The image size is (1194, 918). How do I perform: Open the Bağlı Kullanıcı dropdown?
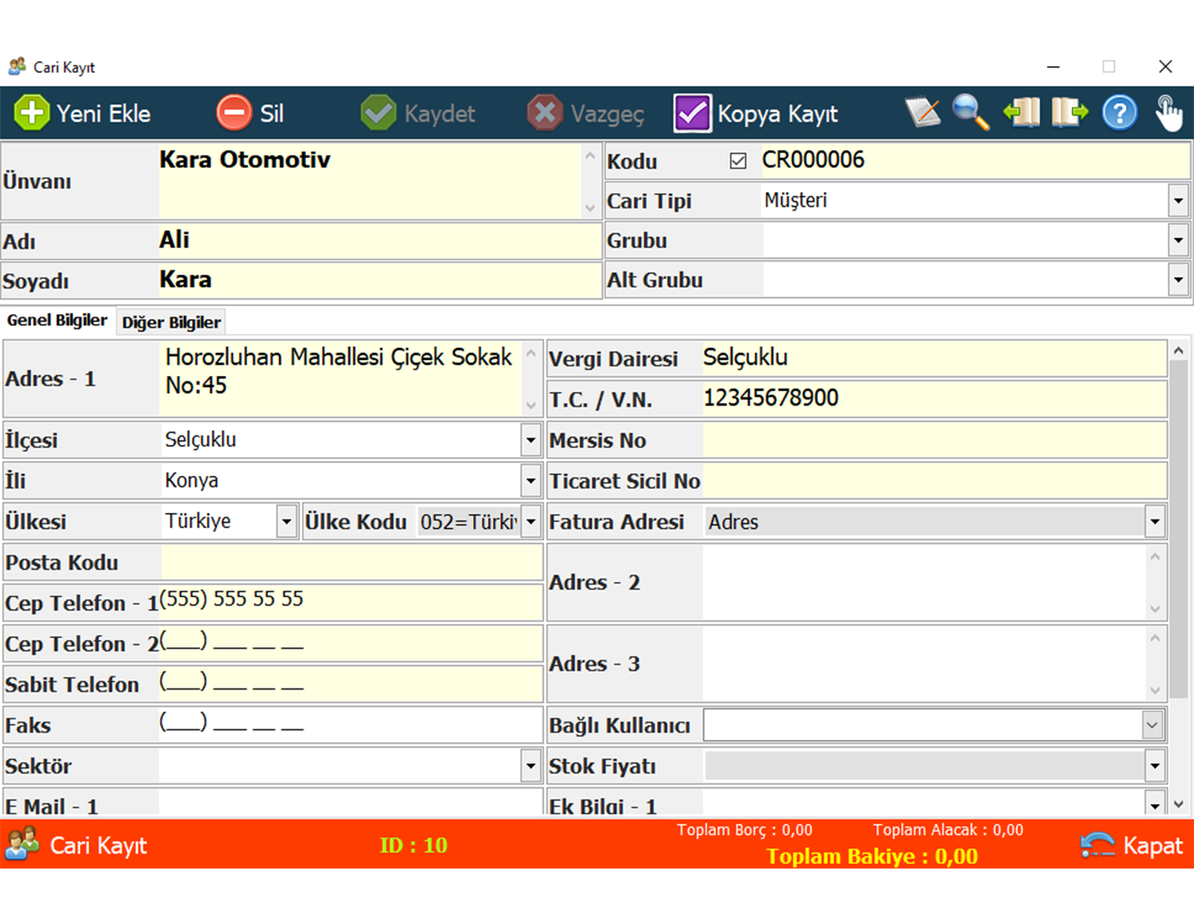click(1153, 725)
